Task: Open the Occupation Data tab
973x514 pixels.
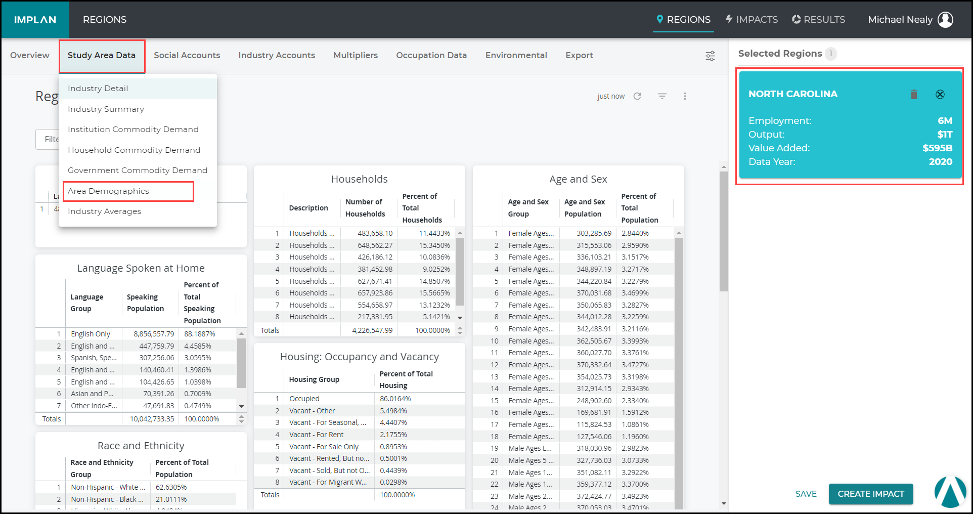Action: 431,55
